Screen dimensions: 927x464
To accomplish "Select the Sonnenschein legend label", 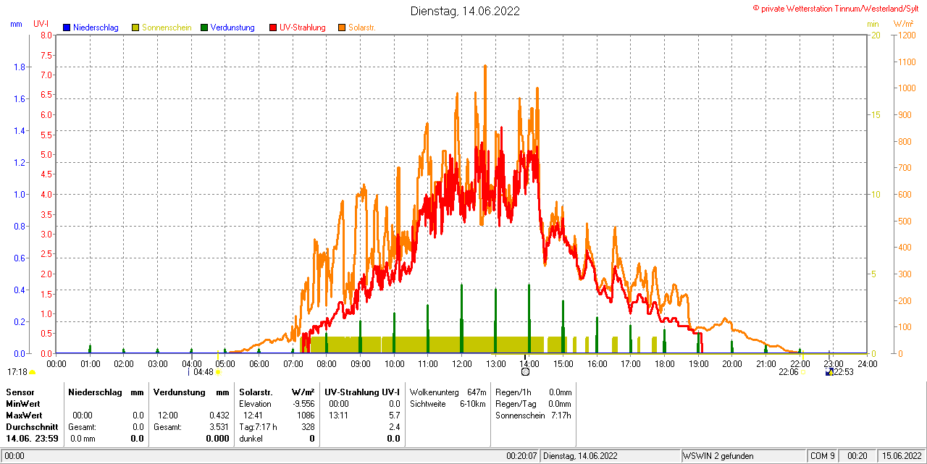I will [167, 28].
